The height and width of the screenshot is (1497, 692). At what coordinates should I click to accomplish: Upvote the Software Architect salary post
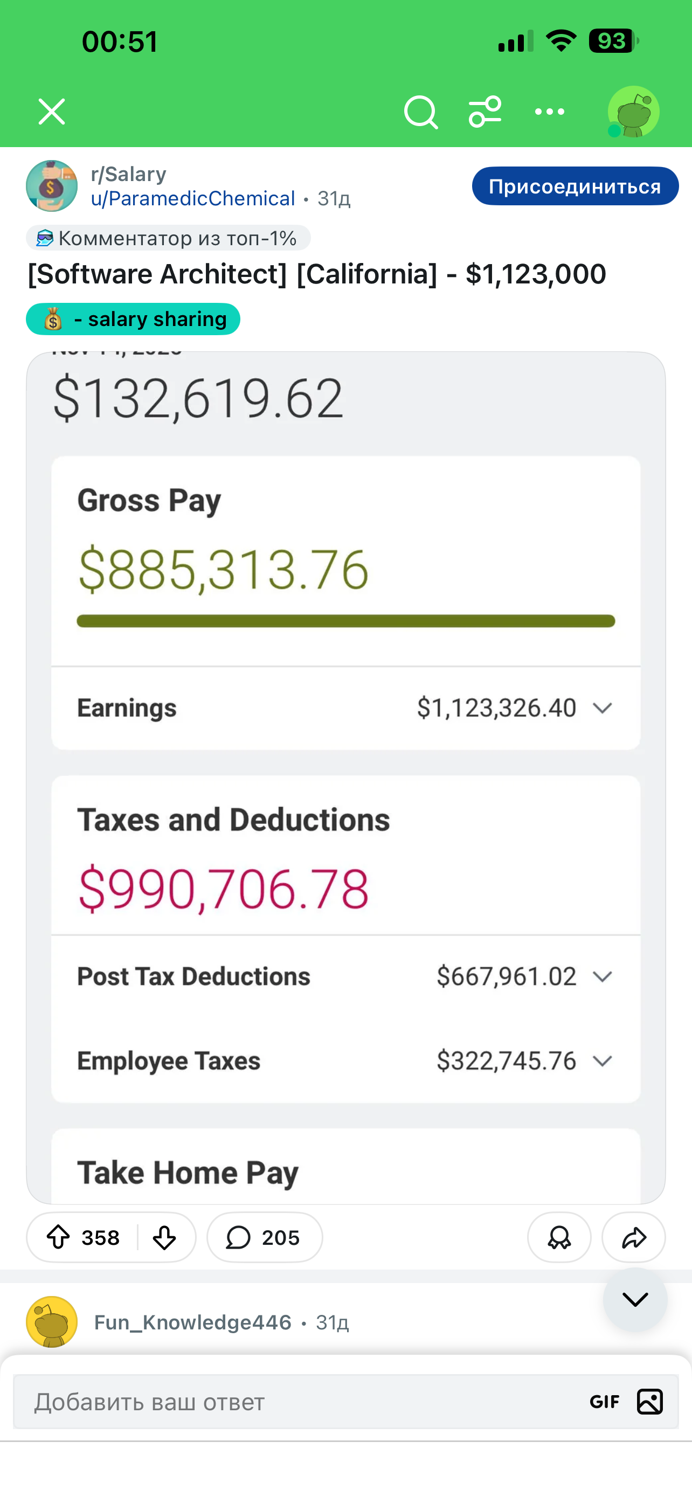coord(59,1237)
